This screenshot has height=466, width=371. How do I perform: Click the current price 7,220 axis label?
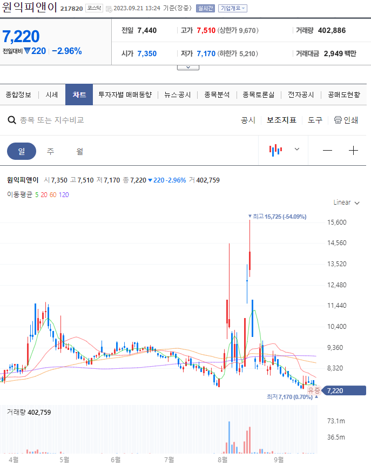pos(344,390)
